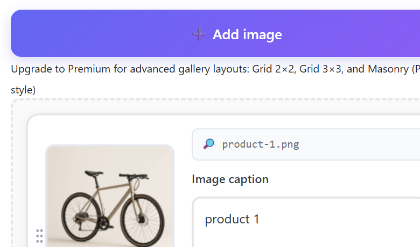The height and width of the screenshot is (247, 420).
Task: Click the word "style)" under the upgrade notice
Action: tap(23, 90)
